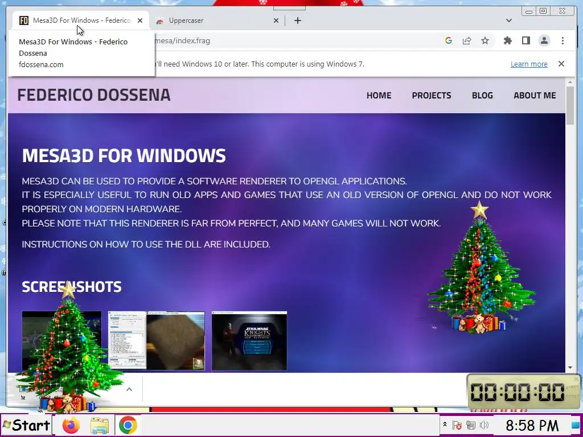
Task: Open the PROJECTS navigation item
Action: tap(432, 96)
